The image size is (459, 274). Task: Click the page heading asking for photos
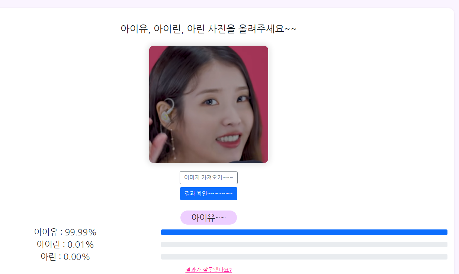[x=209, y=29]
